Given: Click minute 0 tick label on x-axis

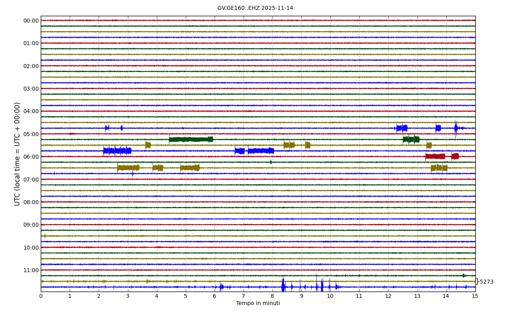Looking at the screenshot, I should [x=41, y=296].
